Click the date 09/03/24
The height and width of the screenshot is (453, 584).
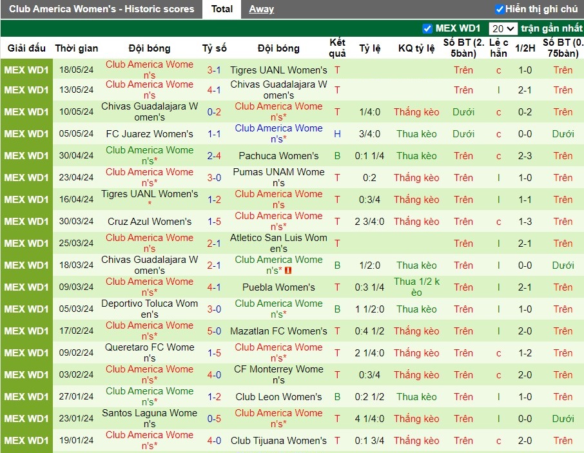tap(76, 287)
